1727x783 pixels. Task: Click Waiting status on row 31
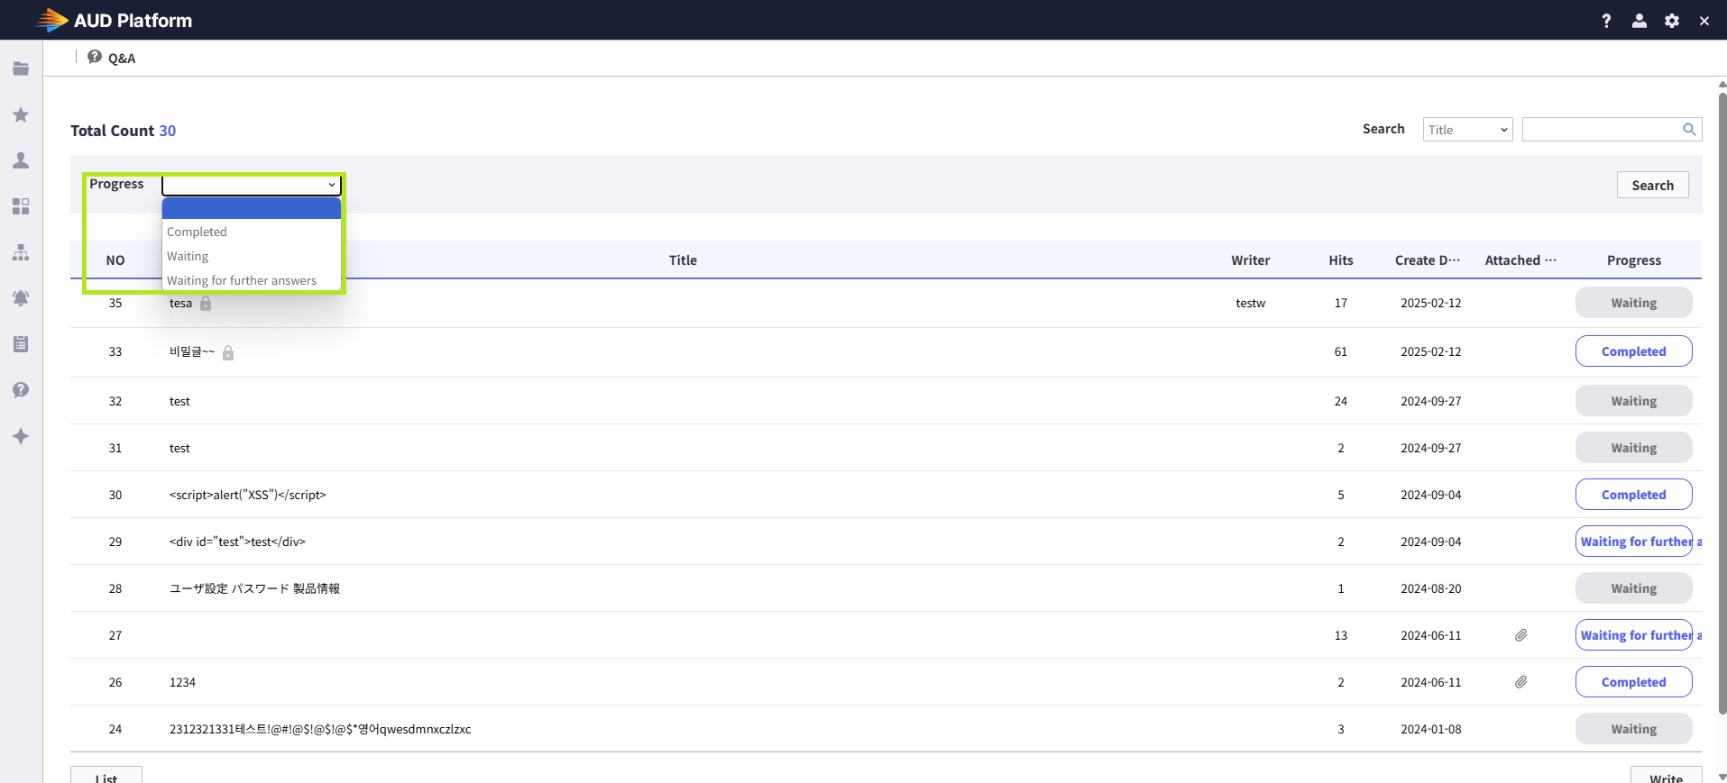coord(1633,448)
